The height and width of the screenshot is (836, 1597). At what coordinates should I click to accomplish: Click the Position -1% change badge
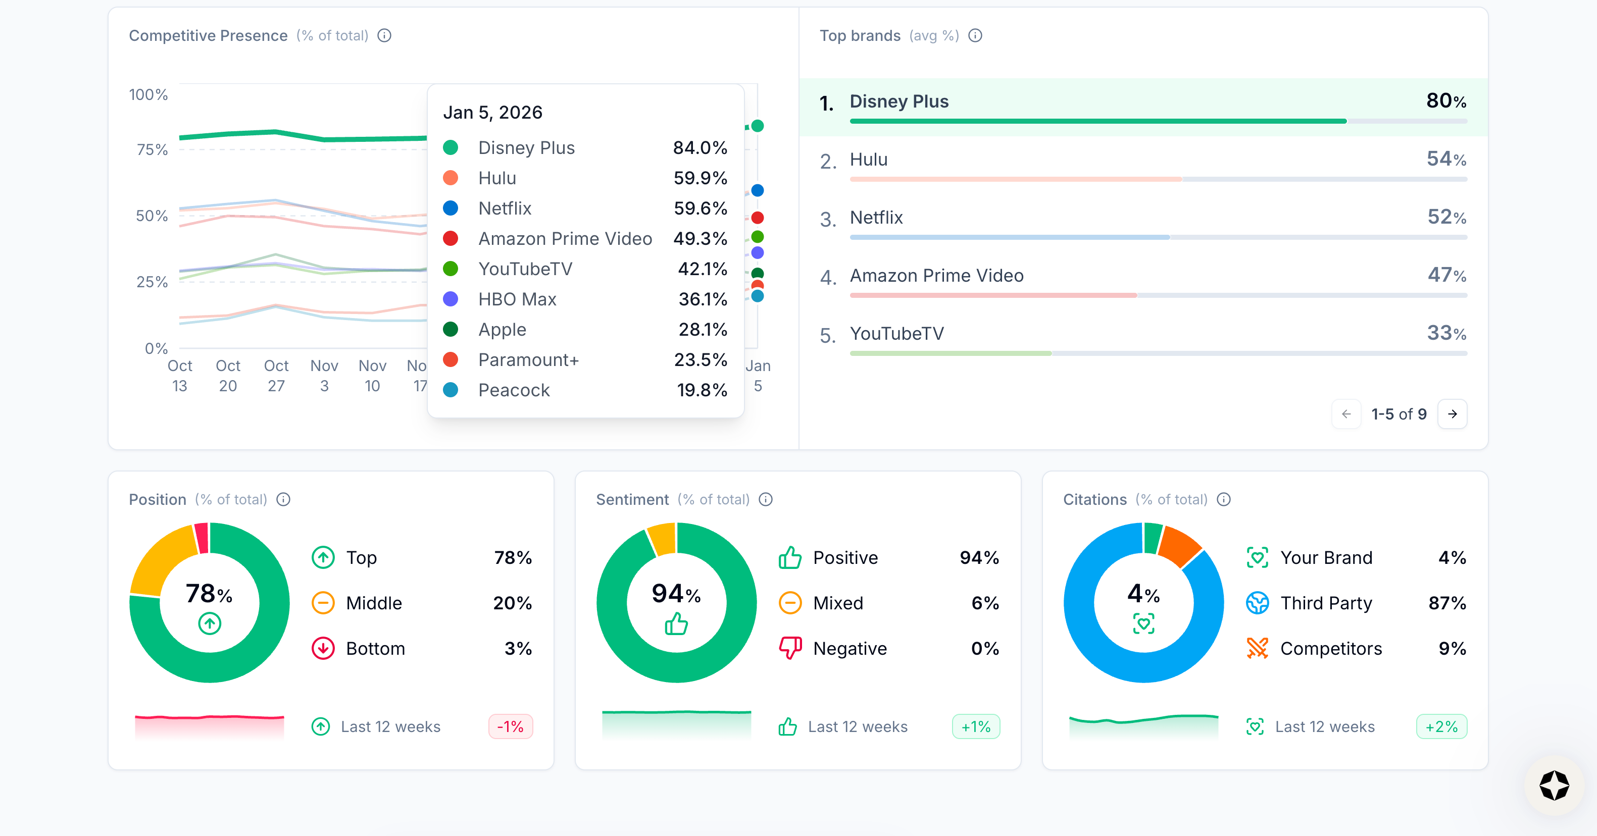pos(510,726)
